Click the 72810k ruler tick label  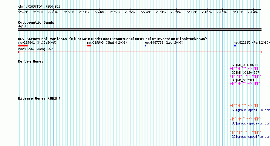207,12
